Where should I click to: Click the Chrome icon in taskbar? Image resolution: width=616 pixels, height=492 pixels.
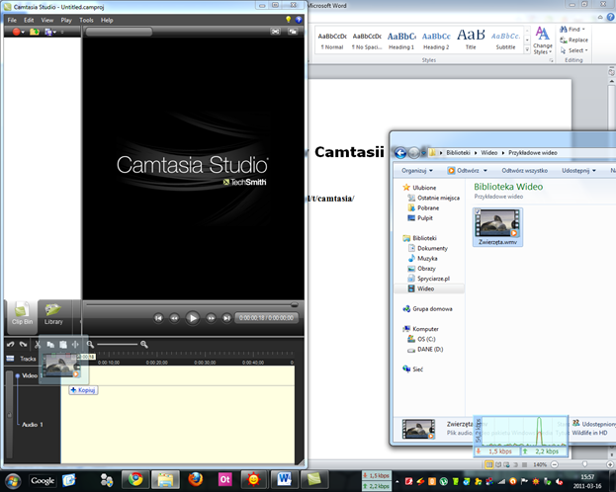pyautogui.click(x=135, y=479)
